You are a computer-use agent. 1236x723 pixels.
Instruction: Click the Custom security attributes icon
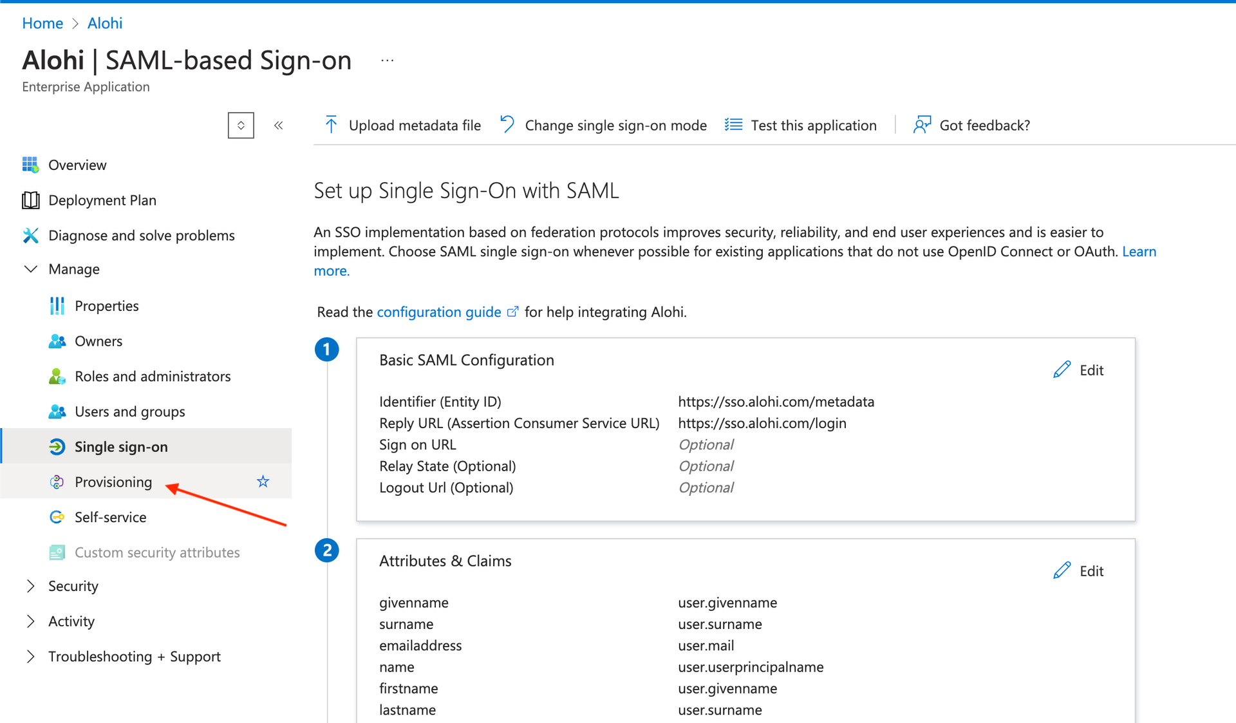(x=57, y=552)
